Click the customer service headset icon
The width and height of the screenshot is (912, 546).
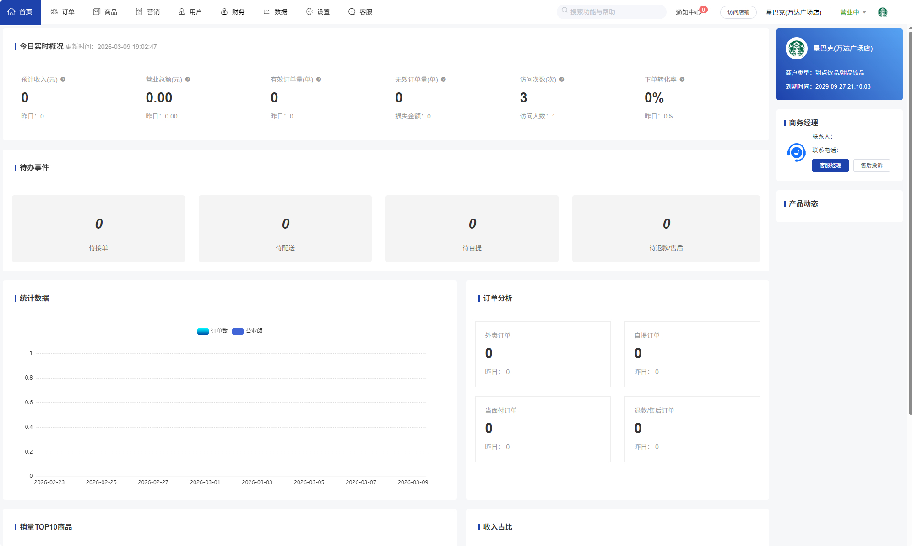pos(796,152)
